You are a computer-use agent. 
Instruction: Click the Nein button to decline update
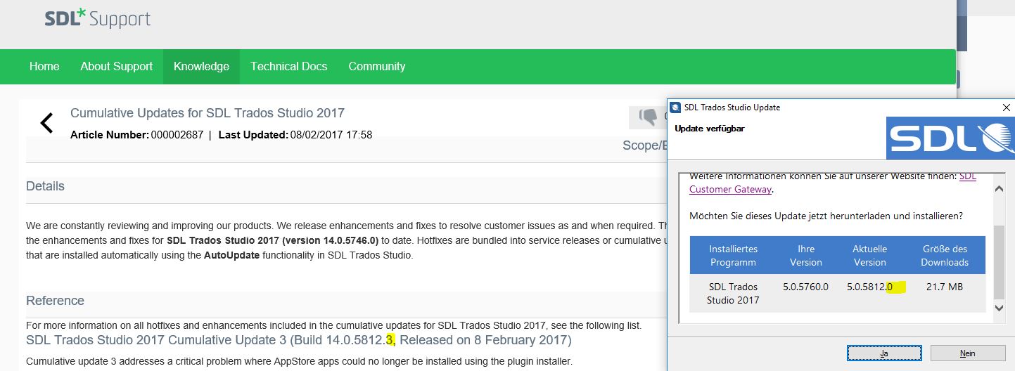point(967,353)
